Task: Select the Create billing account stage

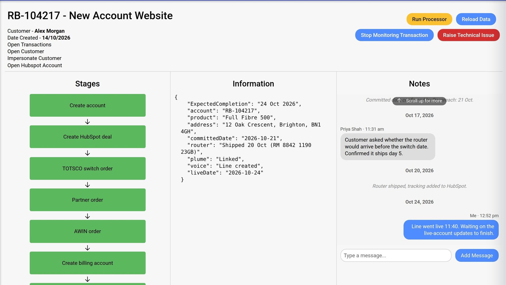Action: coord(87,263)
